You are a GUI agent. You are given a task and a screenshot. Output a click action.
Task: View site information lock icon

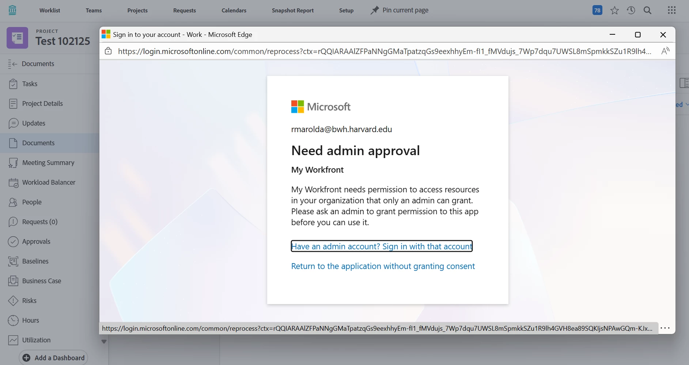[x=108, y=51]
